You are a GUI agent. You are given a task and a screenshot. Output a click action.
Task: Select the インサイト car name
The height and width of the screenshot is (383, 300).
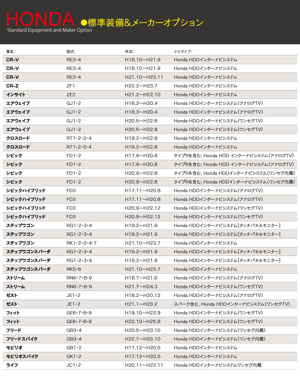(16, 95)
